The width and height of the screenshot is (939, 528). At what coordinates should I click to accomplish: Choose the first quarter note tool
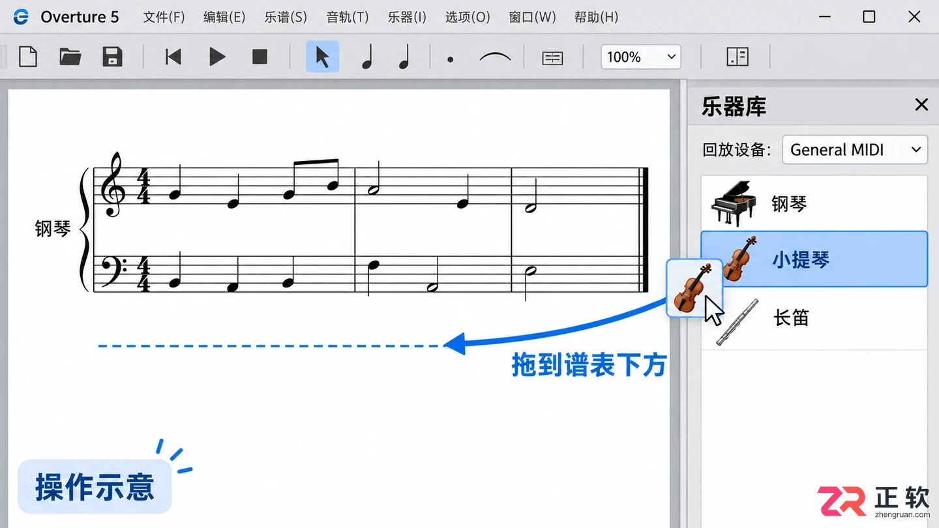pos(366,57)
